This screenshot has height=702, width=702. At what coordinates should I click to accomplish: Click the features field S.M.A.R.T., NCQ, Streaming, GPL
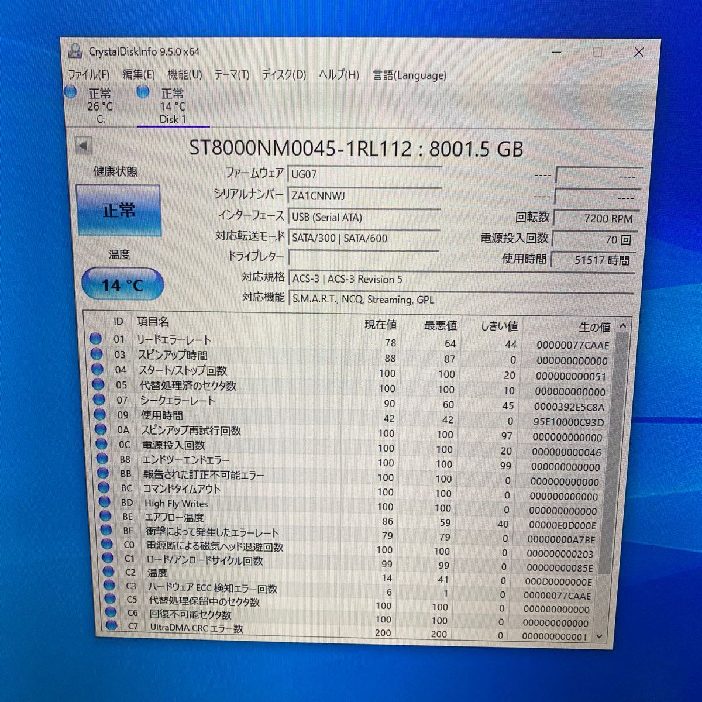(461, 299)
